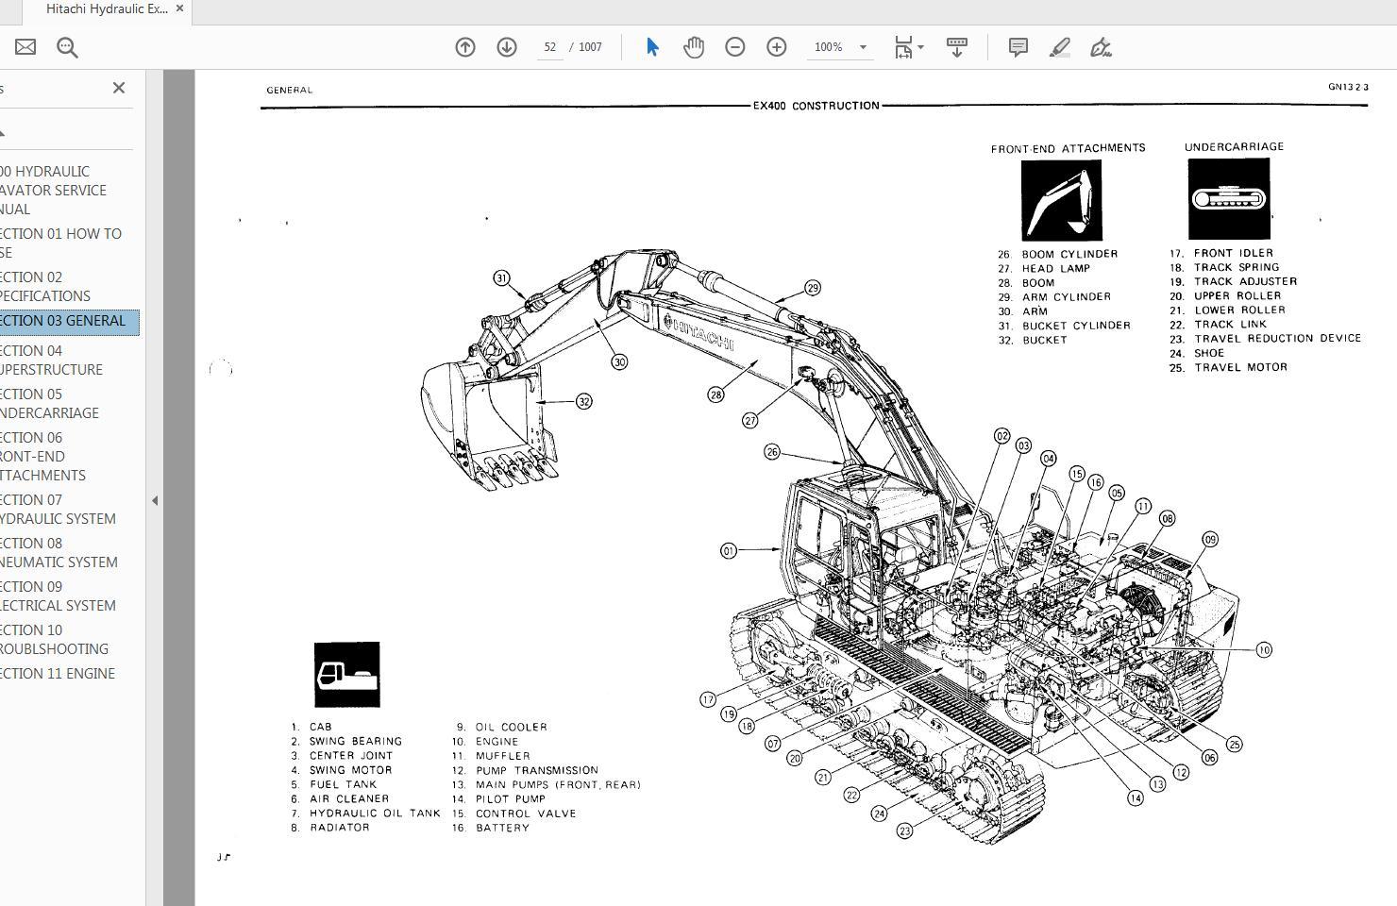Jump to SECTION 09 ELECTRICAL SYSTEM bookmark
The image size is (1397, 906).
[58, 596]
